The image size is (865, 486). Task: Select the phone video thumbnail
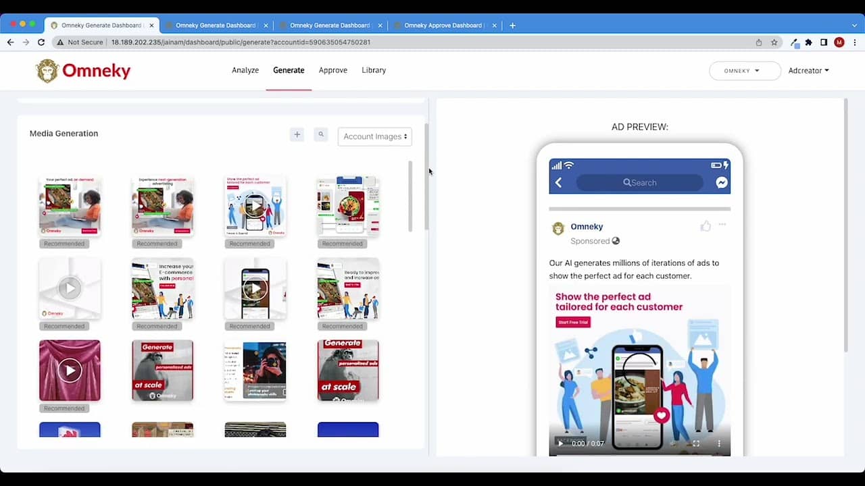tap(255, 288)
